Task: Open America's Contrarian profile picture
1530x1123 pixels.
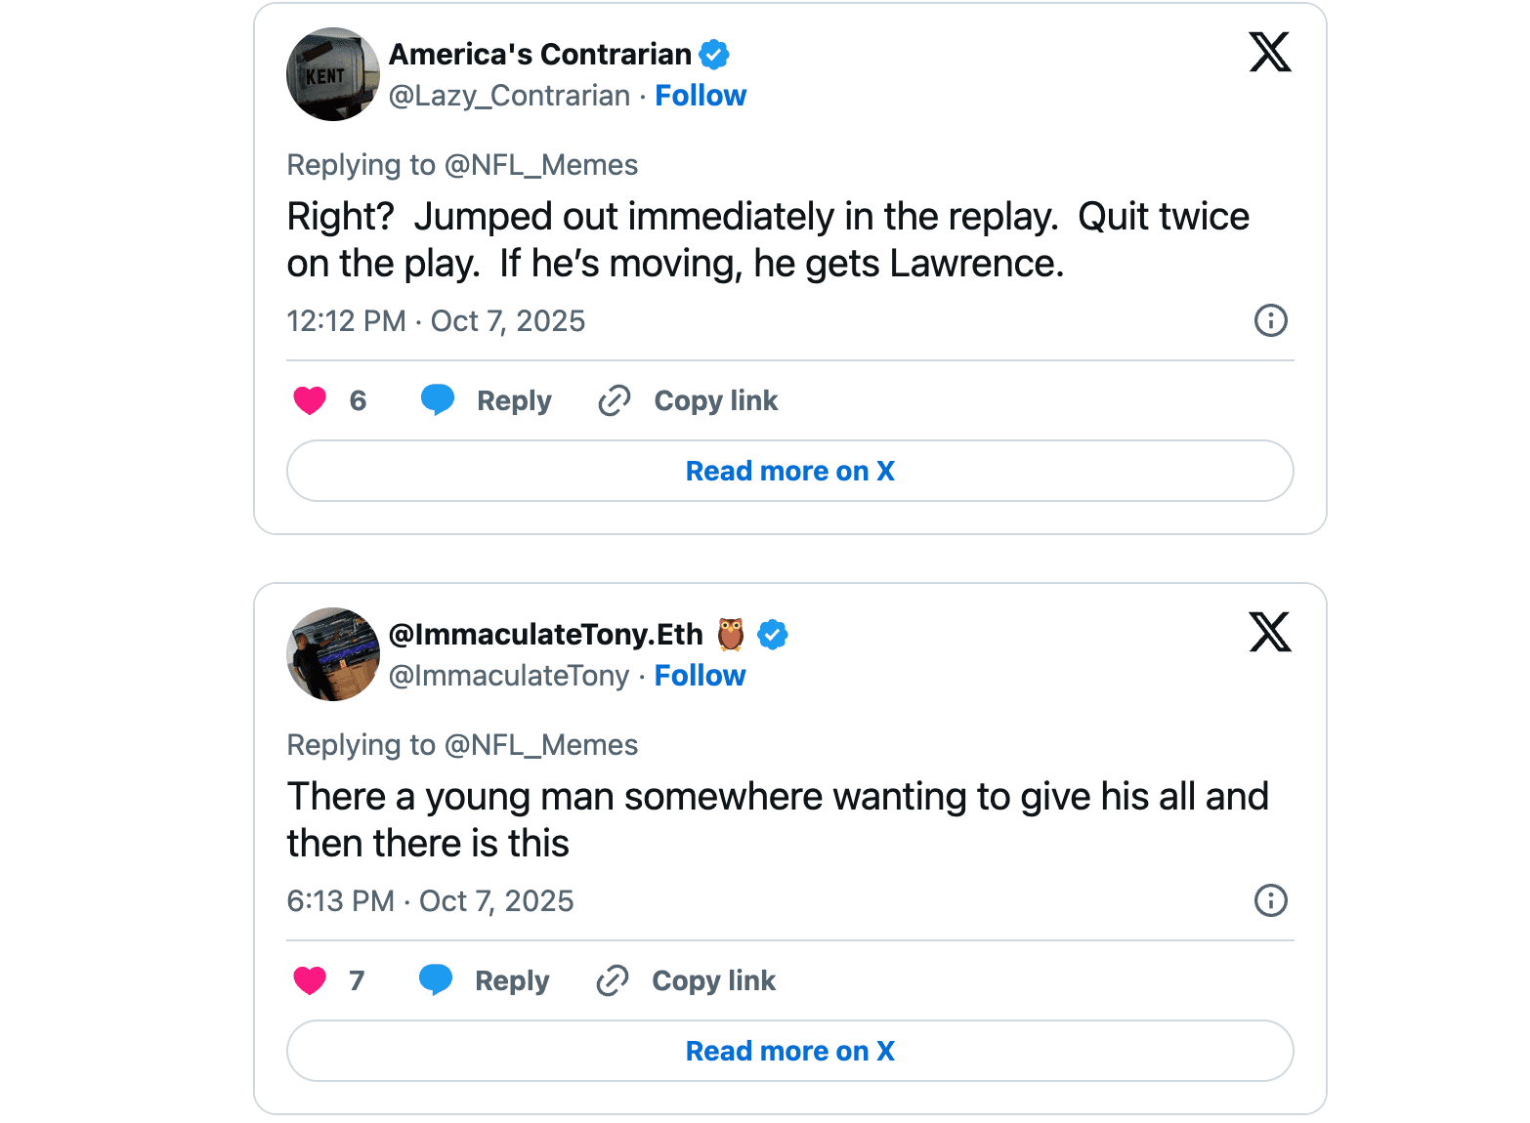Action: click(x=333, y=74)
